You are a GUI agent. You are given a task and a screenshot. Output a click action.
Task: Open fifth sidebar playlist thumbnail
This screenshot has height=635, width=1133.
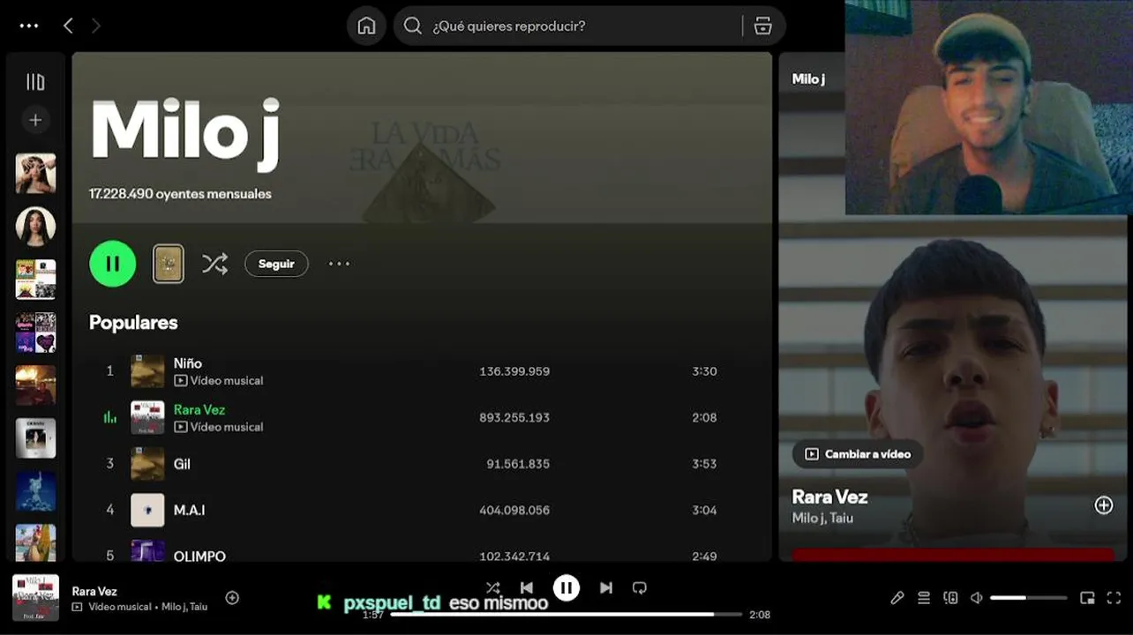35,385
